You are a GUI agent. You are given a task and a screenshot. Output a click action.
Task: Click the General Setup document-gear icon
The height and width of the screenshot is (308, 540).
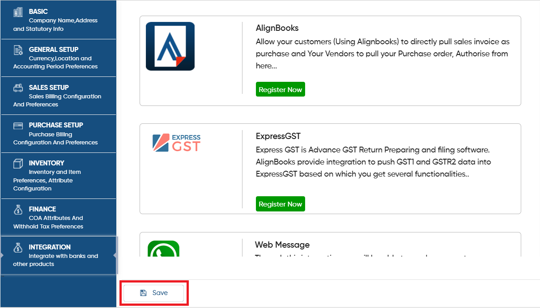click(18, 50)
